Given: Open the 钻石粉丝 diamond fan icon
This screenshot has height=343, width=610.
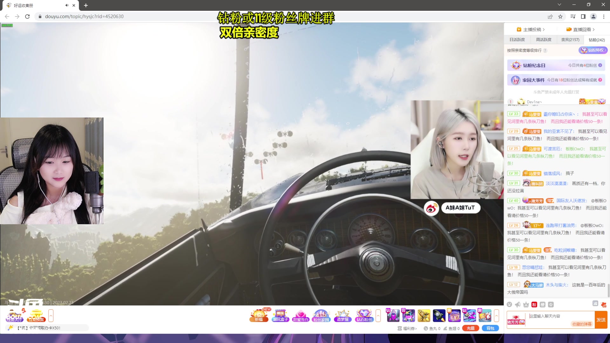Looking at the screenshot, I should tap(364, 315).
